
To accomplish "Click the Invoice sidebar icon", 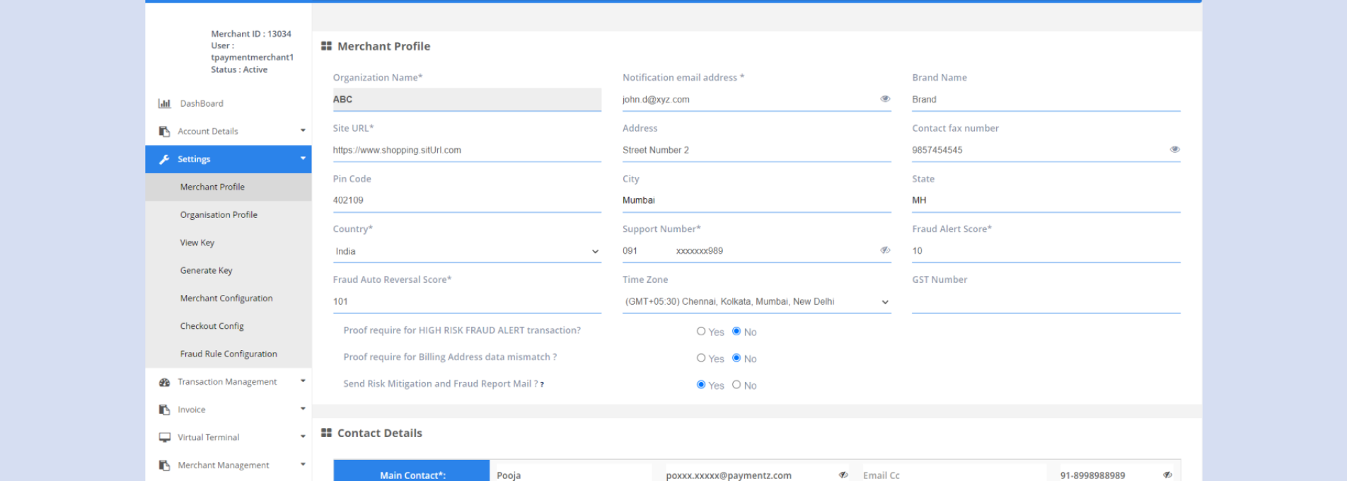I will point(164,410).
